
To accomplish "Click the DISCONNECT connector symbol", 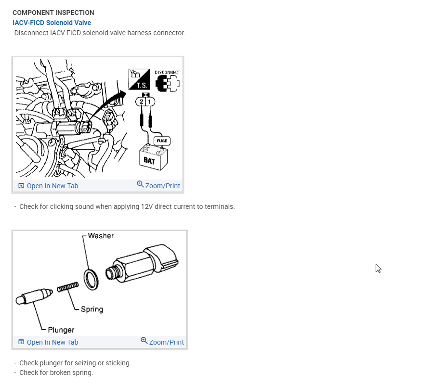I will (x=167, y=81).
